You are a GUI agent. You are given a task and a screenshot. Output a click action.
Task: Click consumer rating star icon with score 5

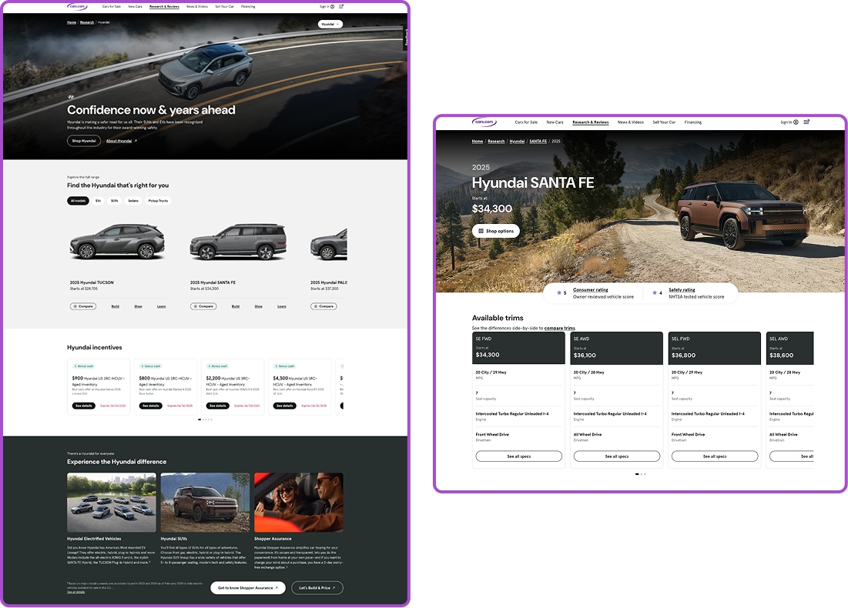559,293
